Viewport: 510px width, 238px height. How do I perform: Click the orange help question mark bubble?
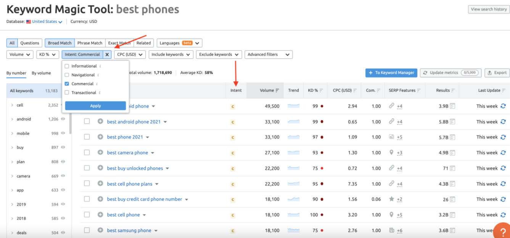click(501, 231)
